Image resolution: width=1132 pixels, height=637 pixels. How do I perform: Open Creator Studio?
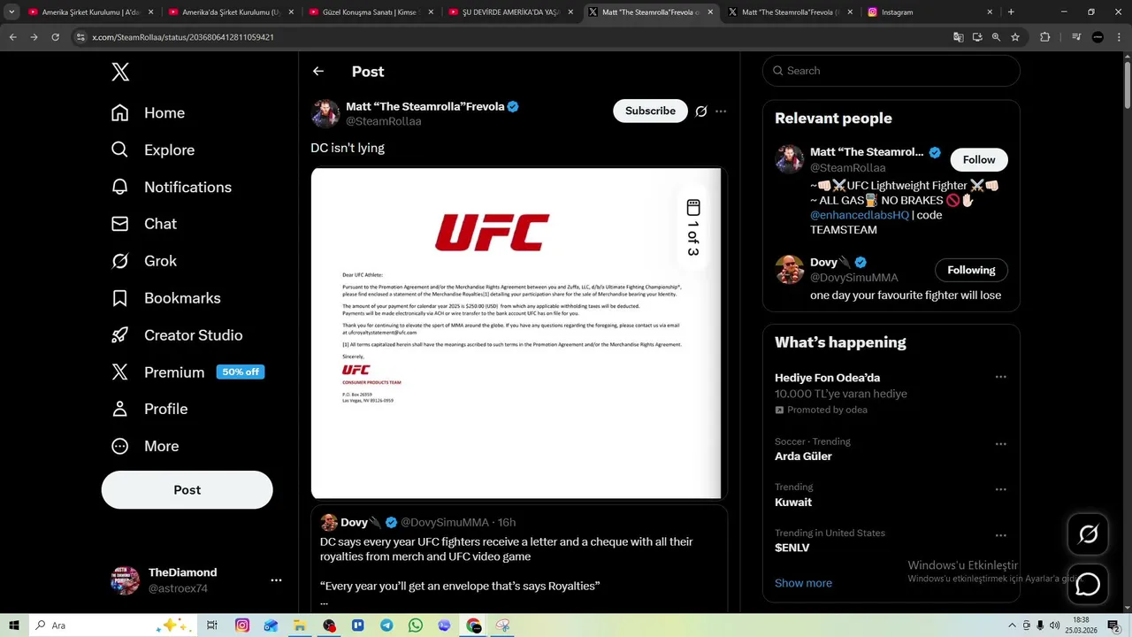click(x=176, y=335)
